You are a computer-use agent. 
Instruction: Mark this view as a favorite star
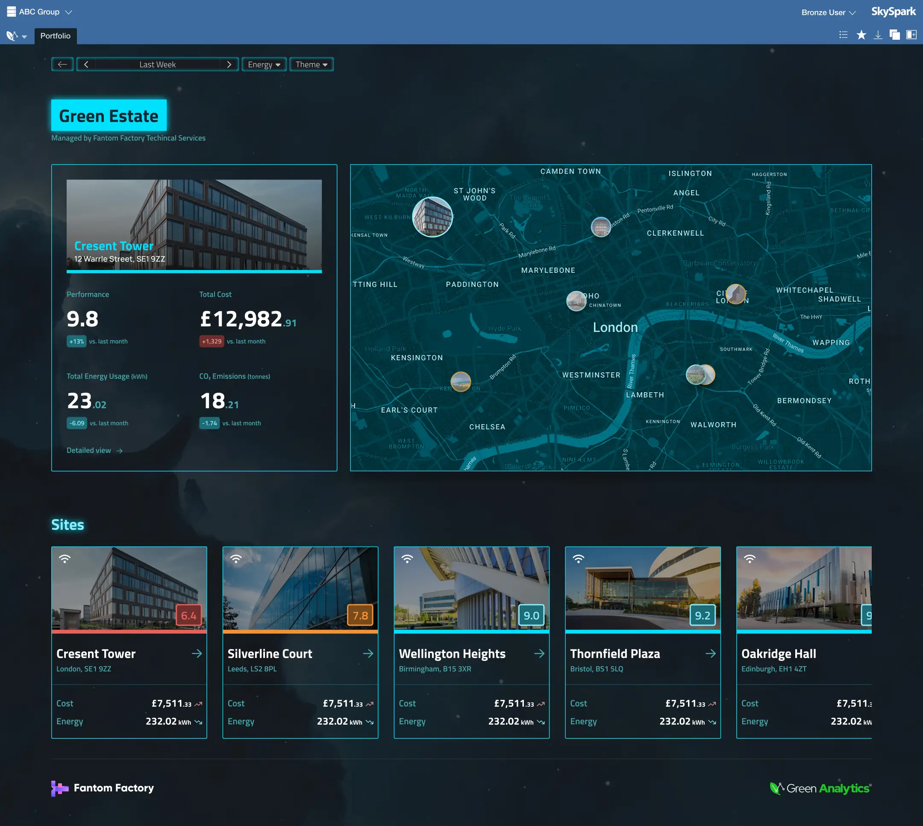click(860, 35)
